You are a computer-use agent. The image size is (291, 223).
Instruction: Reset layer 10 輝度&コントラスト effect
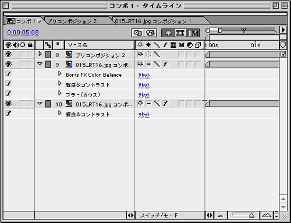(144, 115)
